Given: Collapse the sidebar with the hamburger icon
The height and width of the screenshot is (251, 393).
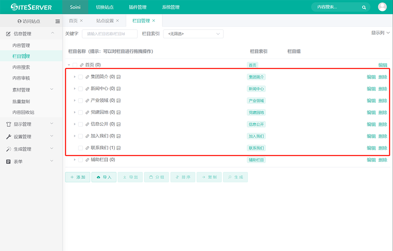Looking at the screenshot, I should click(x=58, y=21).
